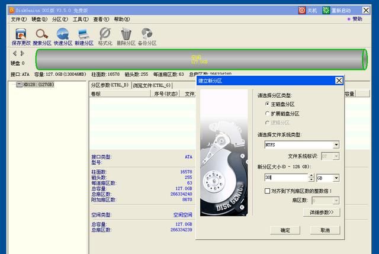Image resolution: width=379 pixels, height=254 pixels.
Task: Click the 备份分区 backup partition icon
Action: 147,37
